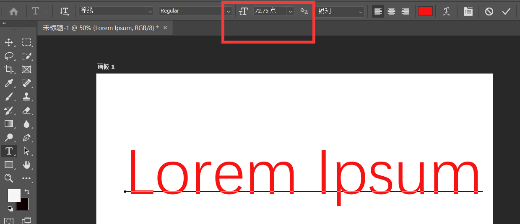Left align the text
This screenshot has height=224, width=520.
pyautogui.click(x=378, y=11)
